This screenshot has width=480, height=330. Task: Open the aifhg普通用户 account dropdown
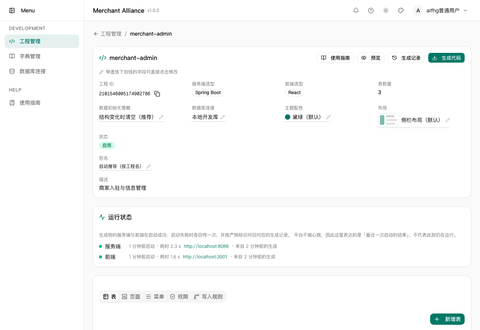click(x=441, y=10)
